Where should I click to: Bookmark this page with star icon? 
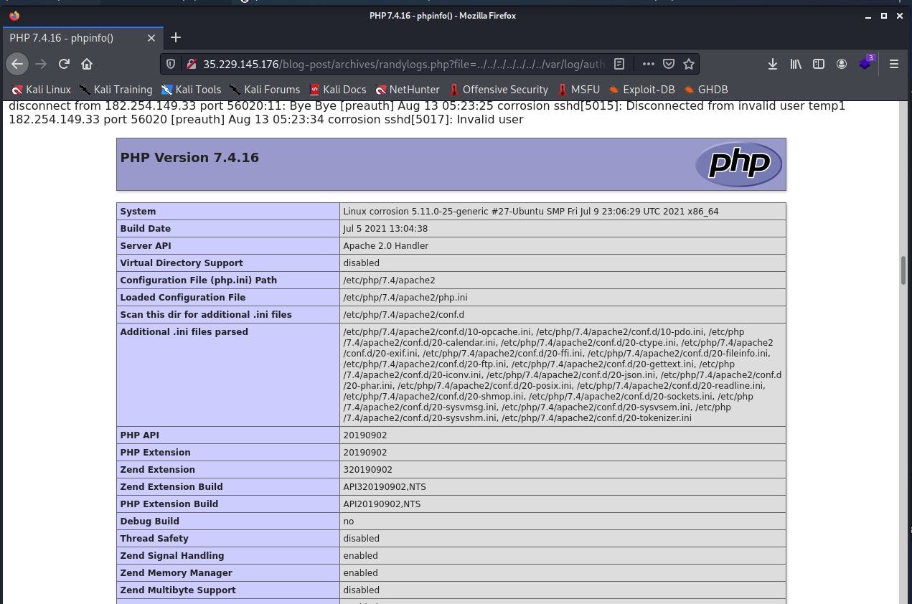[x=689, y=64]
